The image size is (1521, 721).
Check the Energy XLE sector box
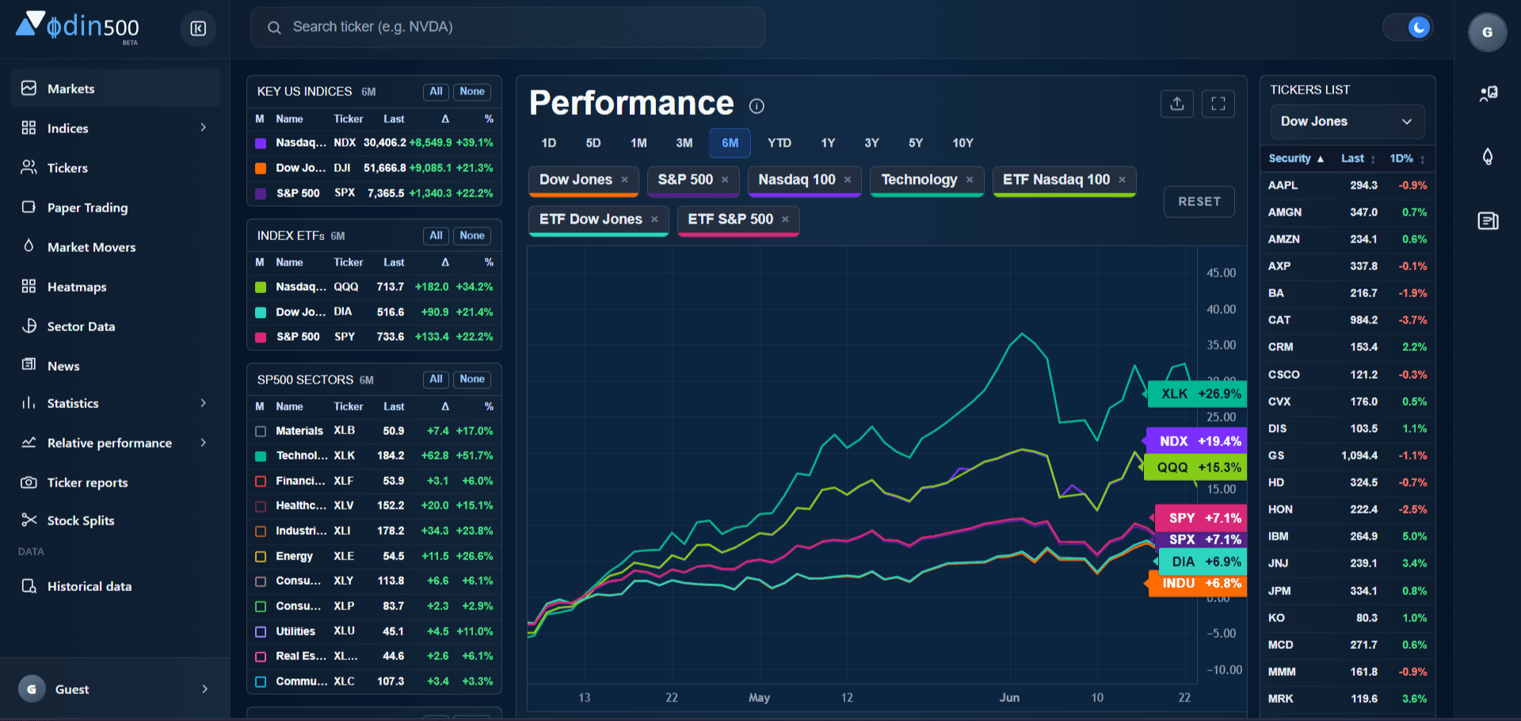260,556
